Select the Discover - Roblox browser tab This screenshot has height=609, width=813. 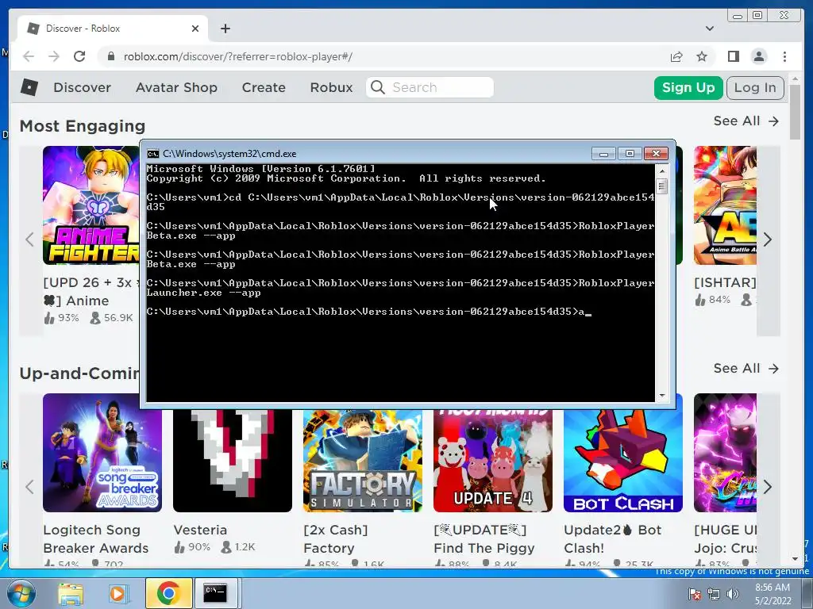pos(113,29)
